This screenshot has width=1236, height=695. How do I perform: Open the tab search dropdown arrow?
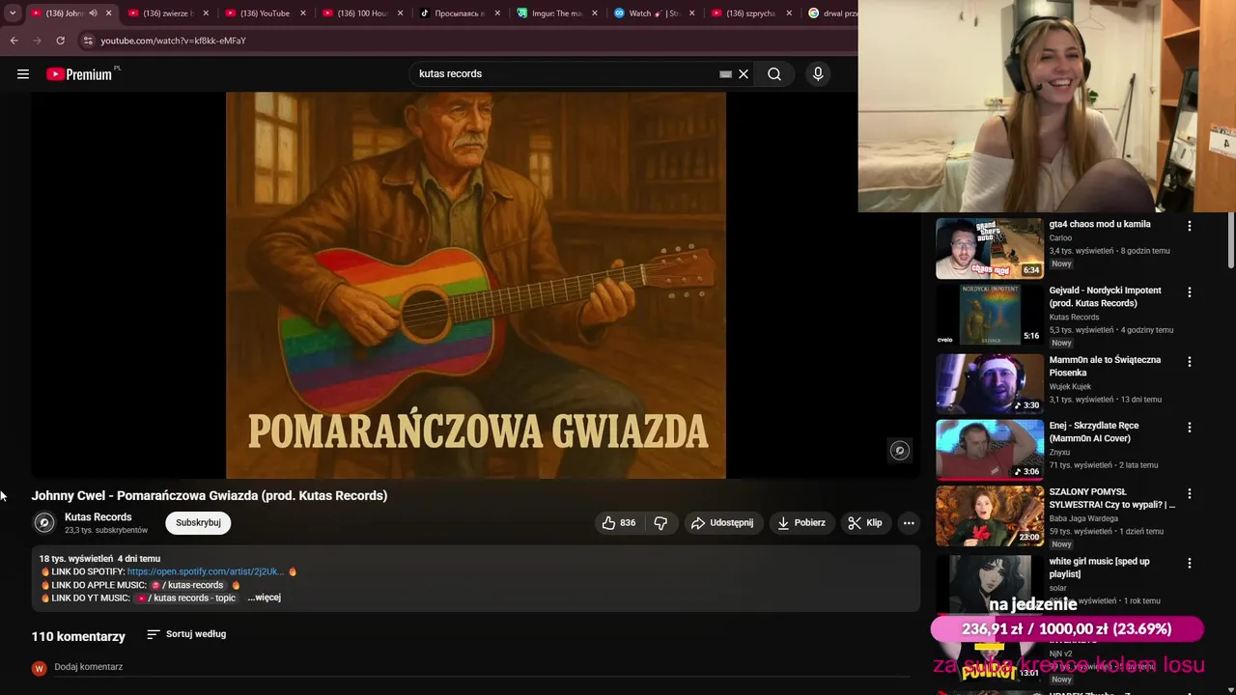[13, 14]
